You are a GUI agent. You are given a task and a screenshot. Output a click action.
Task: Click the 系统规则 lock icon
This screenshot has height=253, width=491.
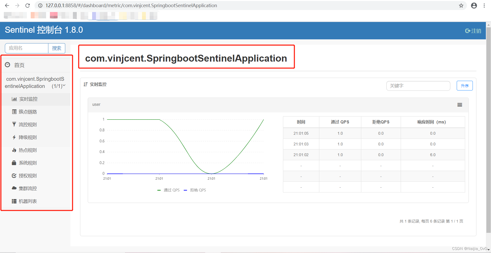pyautogui.click(x=14, y=163)
